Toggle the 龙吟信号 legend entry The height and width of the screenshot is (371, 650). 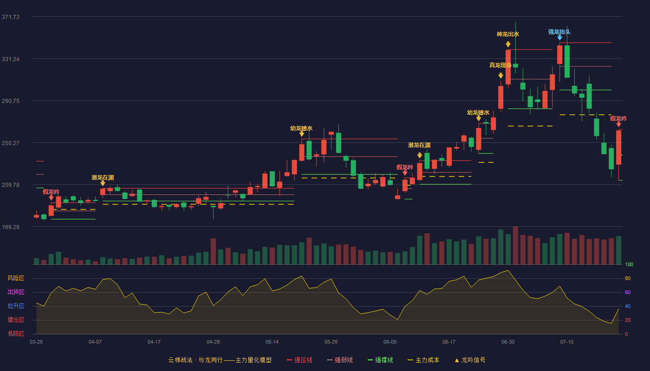point(469,360)
